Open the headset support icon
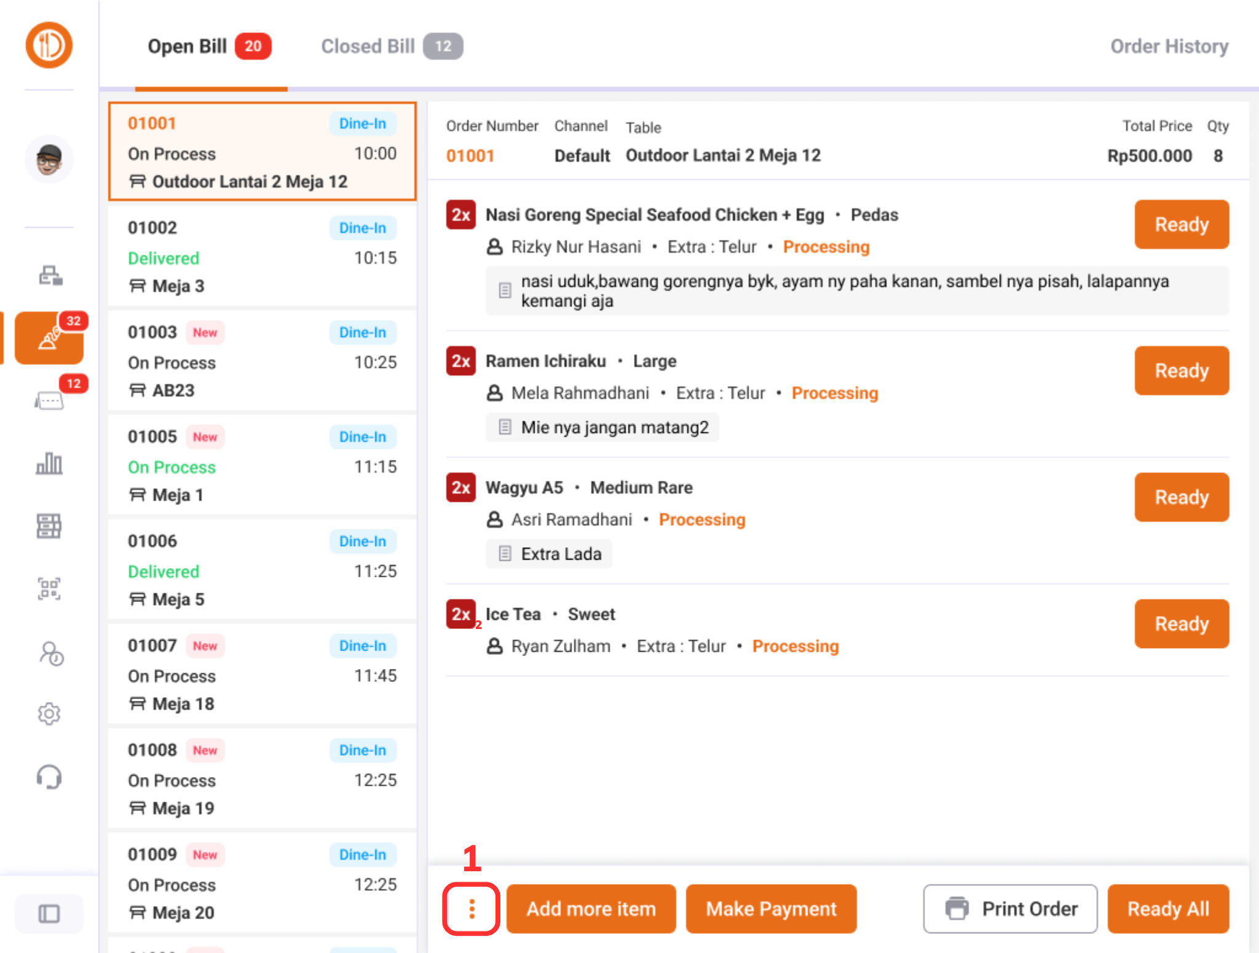The image size is (1259, 953). (49, 777)
